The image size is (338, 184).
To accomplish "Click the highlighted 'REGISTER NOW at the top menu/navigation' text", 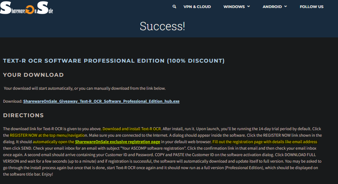I will coord(48,136).
